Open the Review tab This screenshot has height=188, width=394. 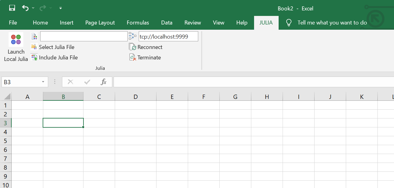pyautogui.click(x=193, y=23)
